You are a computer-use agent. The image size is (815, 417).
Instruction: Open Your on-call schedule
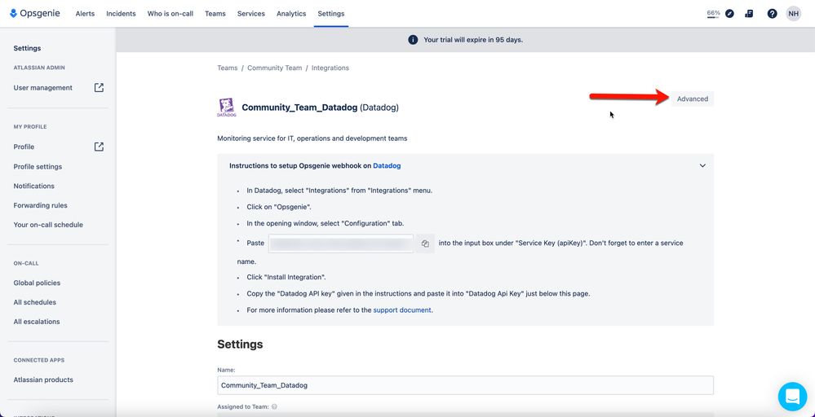(48, 225)
